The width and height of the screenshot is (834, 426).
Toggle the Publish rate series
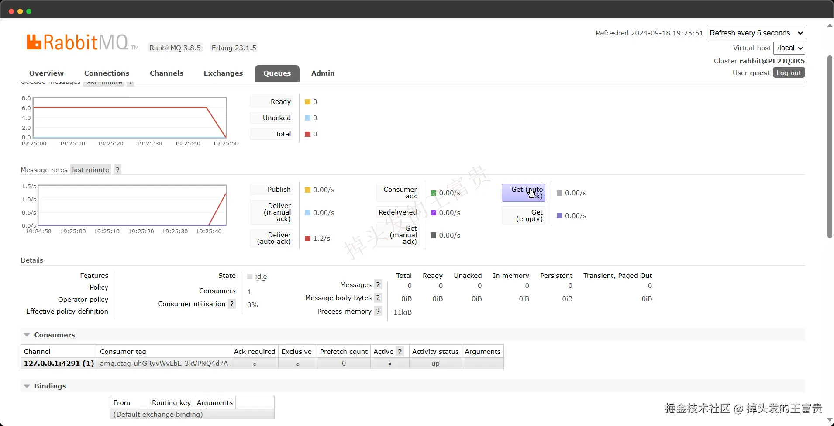click(x=272, y=190)
